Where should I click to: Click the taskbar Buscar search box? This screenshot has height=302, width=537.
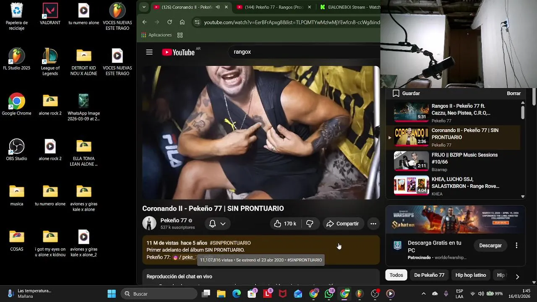click(159, 294)
